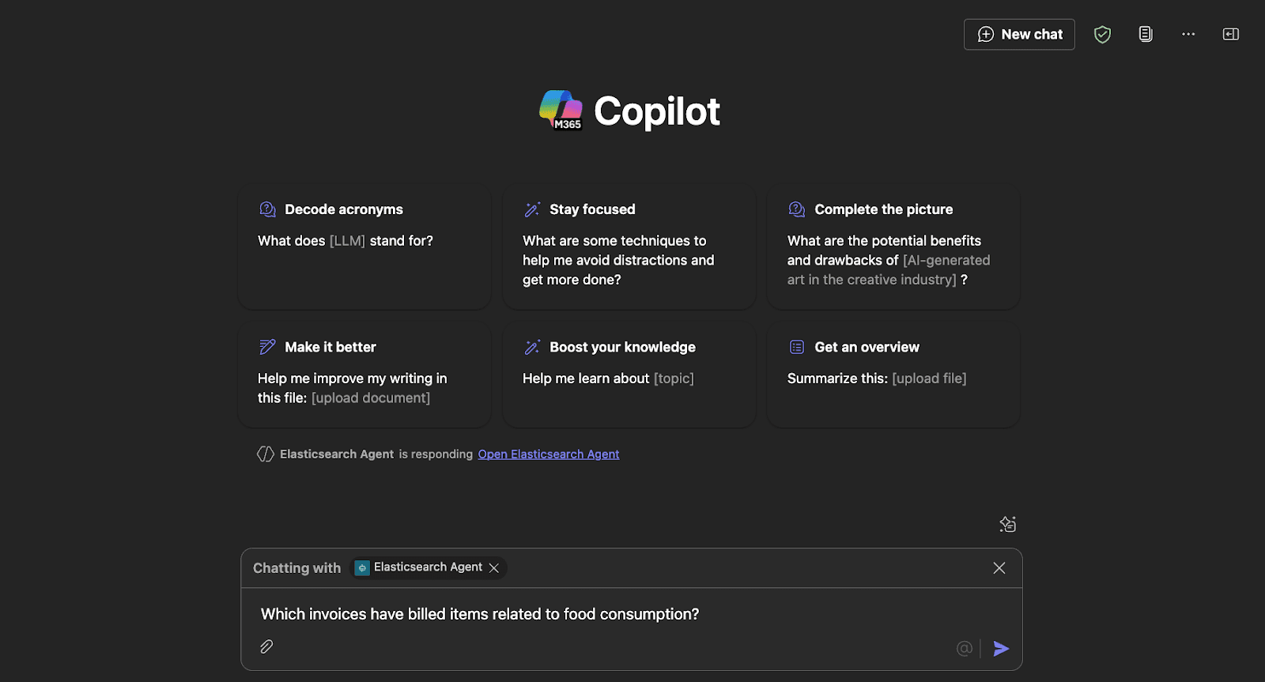Viewport: 1265px width, 682px height.
Task: Toggle the side panel icon
Action: point(1231,34)
